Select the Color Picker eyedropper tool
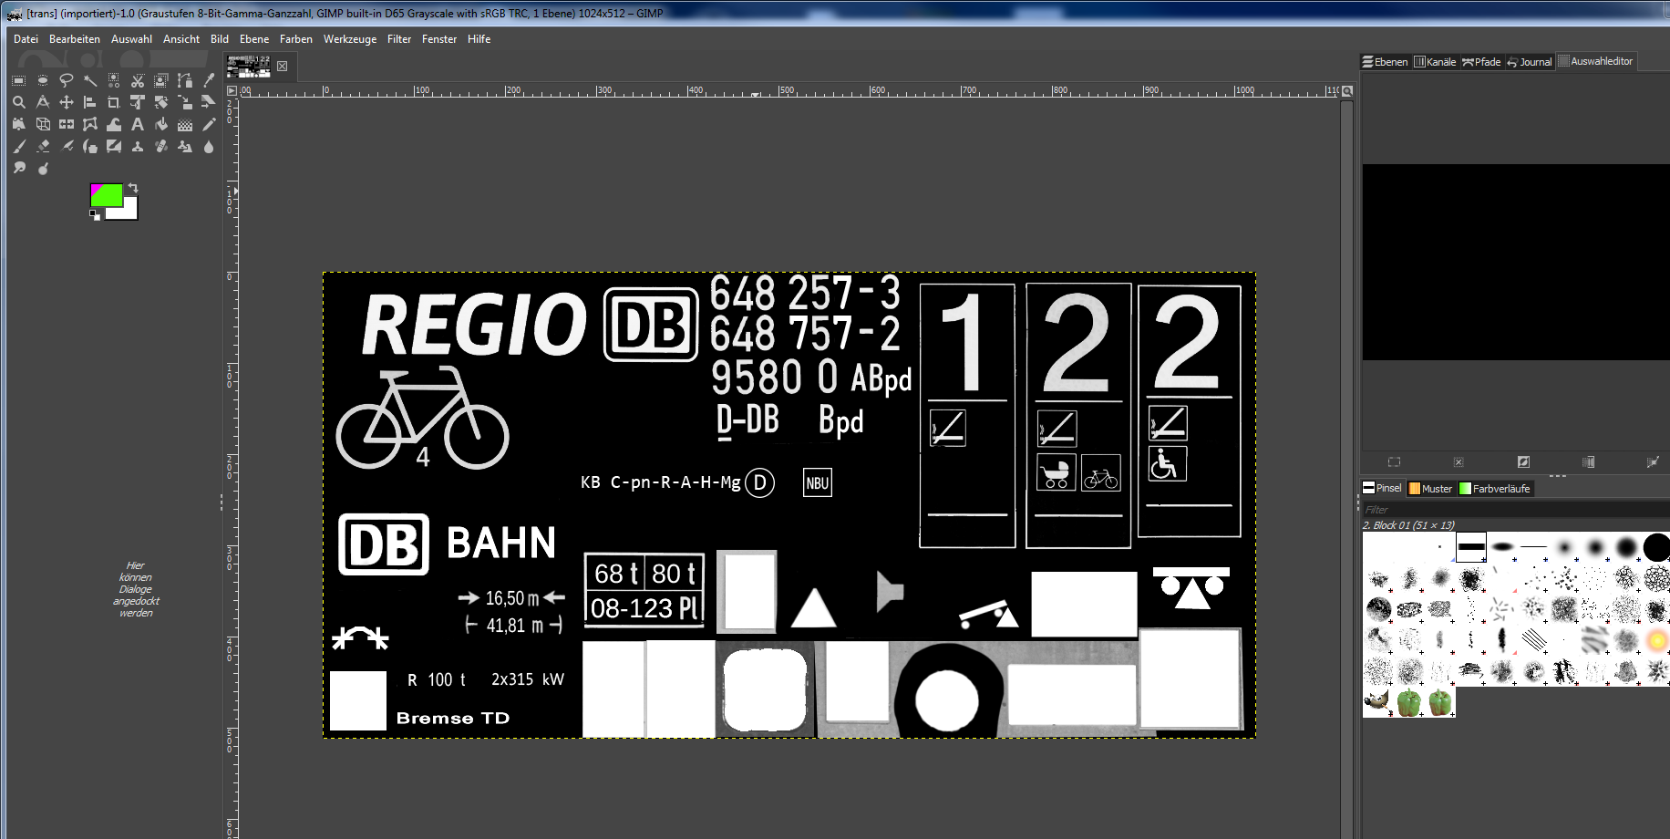The image size is (1670, 839). coord(208,80)
